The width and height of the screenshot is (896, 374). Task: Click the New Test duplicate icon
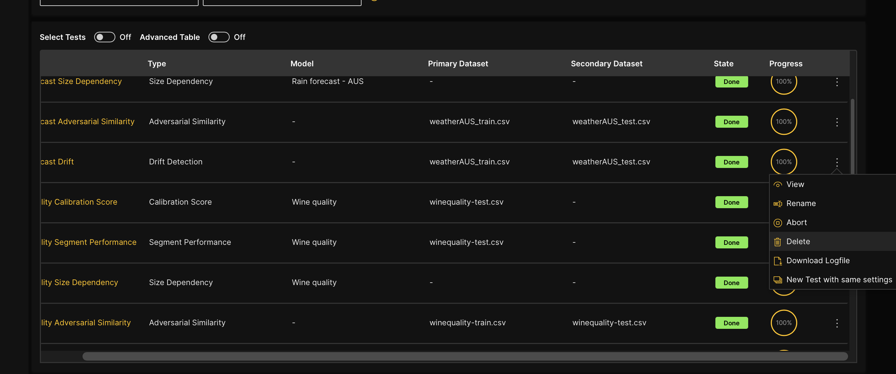point(777,280)
